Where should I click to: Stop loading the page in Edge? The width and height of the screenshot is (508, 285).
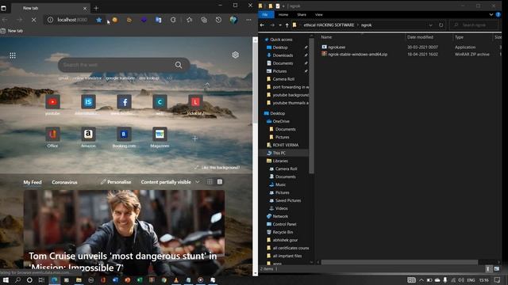pos(33,20)
